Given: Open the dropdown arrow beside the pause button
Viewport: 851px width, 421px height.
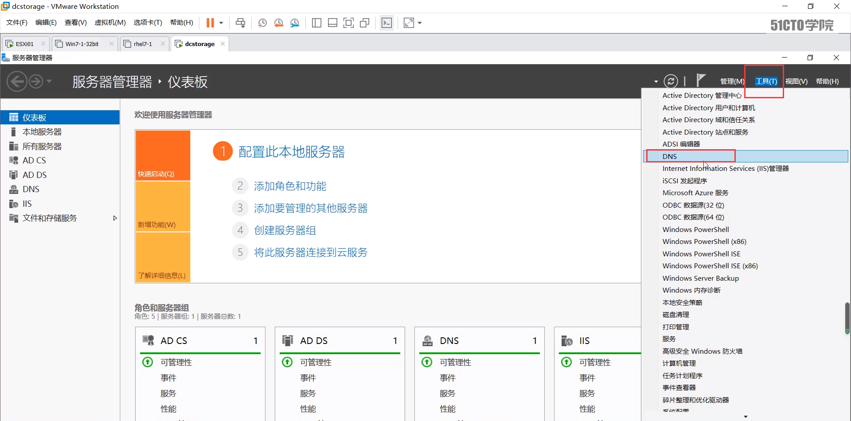Looking at the screenshot, I should tap(221, 23).
